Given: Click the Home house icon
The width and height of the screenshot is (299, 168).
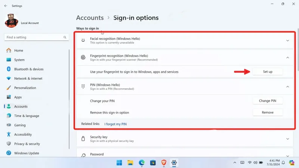Looking at the screenshot, I should pyautogui.click(x=9, y=51).
